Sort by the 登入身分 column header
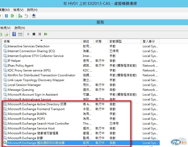 pos(150,41)
